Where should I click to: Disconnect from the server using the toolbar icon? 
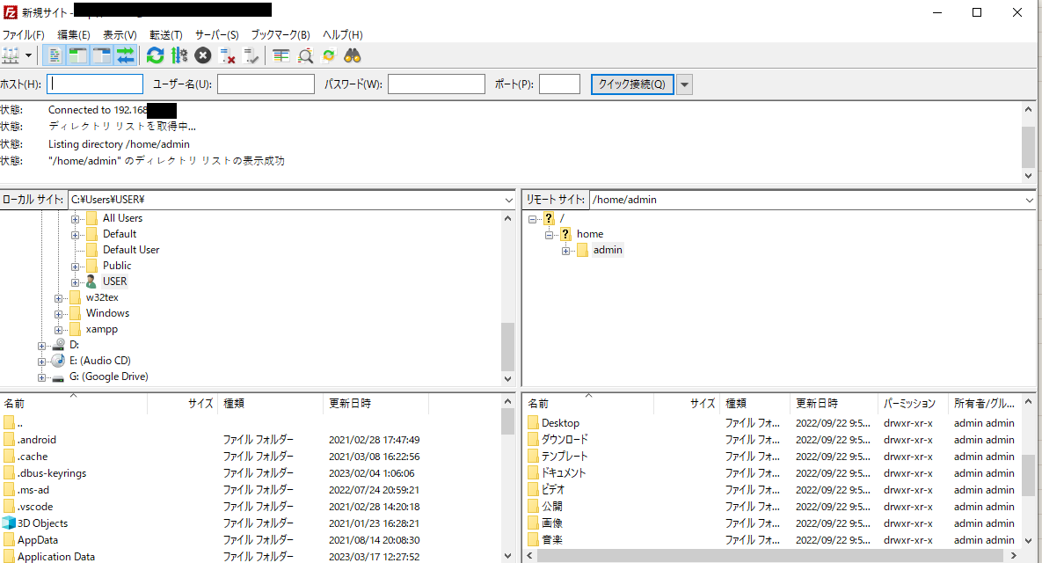227,55
